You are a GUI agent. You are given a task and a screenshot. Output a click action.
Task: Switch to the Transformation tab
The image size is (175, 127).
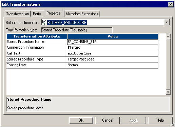point(18,14)
